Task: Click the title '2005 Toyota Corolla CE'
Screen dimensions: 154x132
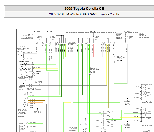Action: (x=84, y=8)
